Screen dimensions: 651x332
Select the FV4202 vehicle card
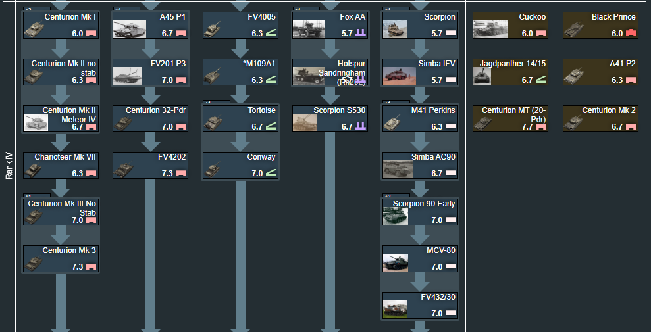point(151,165)
